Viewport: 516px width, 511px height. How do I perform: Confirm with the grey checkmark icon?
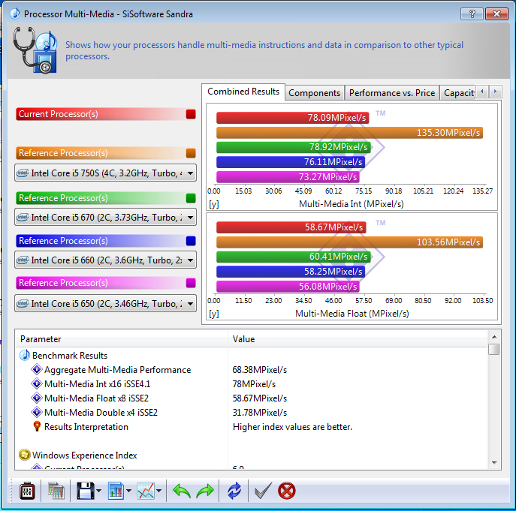263,491
